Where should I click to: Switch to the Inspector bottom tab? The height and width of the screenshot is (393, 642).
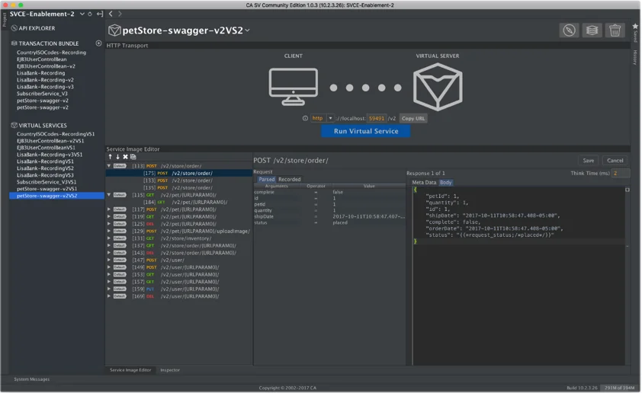tap(170, 370)
